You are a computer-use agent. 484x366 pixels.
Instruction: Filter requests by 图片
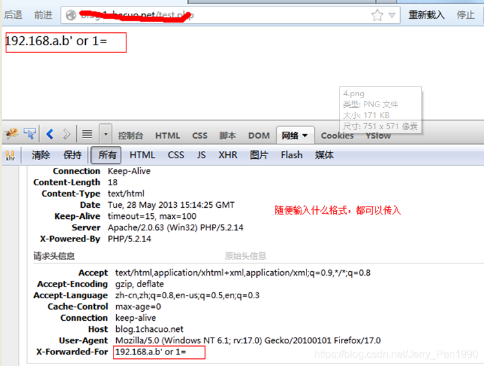pos(259,155)
